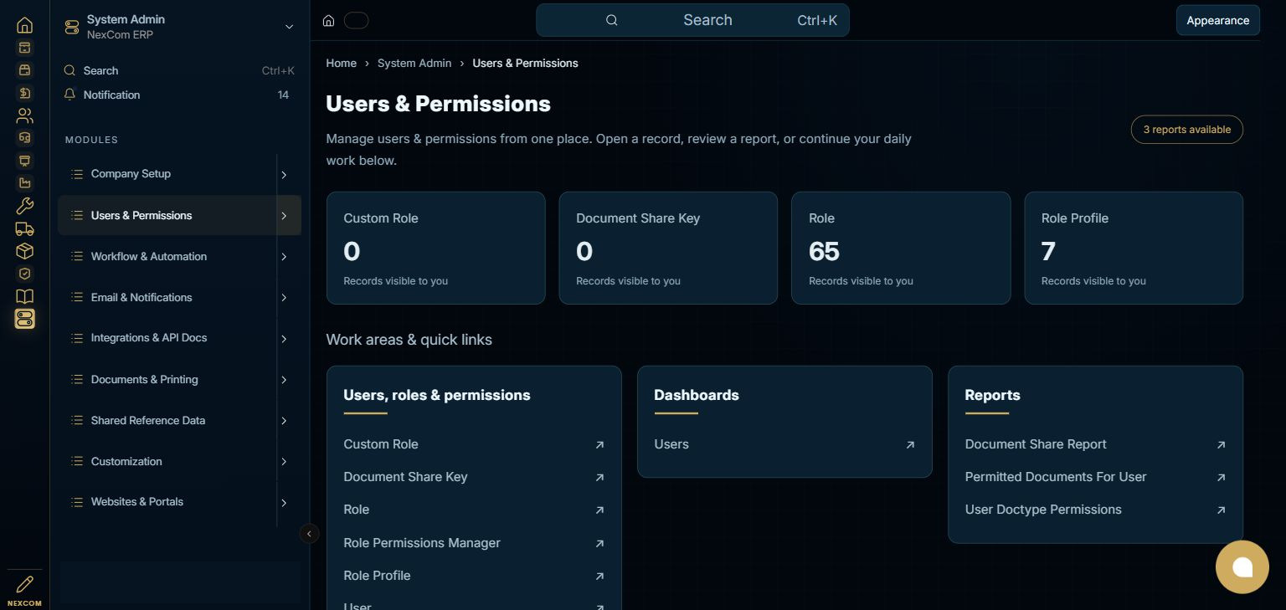Expand the Users & Permissions chevron
Viewport: 1286px width, 610px height.
[284, 216]
